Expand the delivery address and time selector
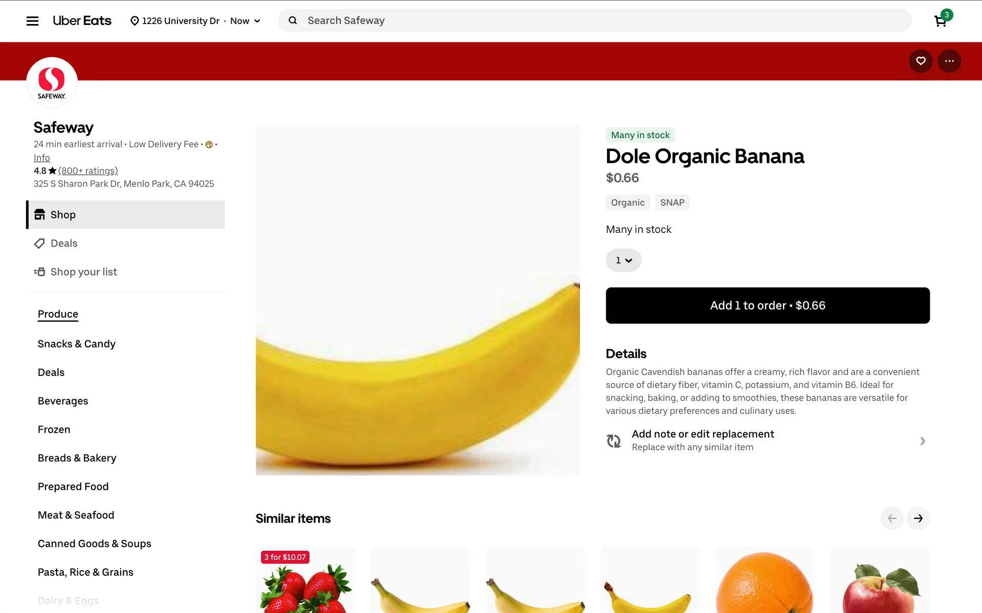The width and height of the screenshot is (982, 613). pos(195,21)
